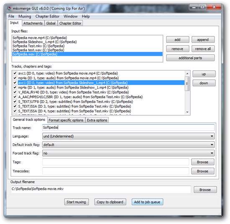Click the tracks list scroll up arrow
Viewport: 230px width, 224px height.
[187, 73]
